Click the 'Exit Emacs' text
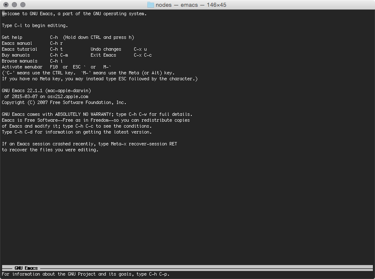Image resolution: width=375 pixels, height=279 pixels. point(103,55)
